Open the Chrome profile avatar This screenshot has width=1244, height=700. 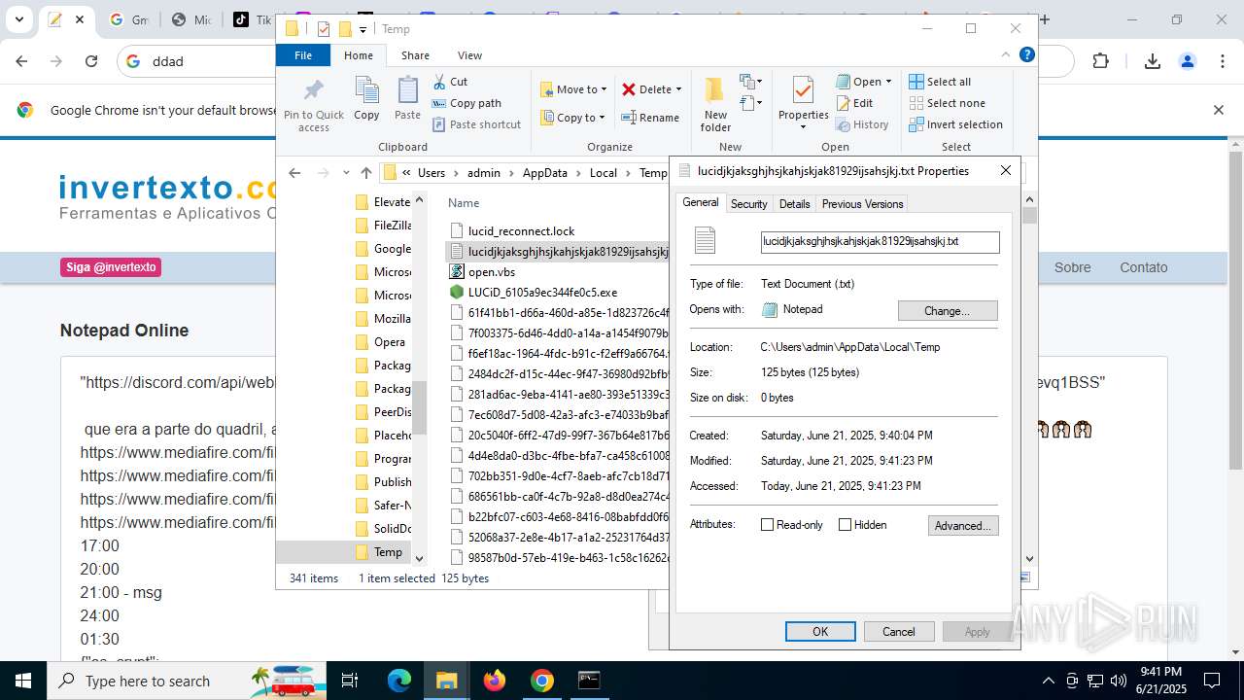point(1188,61)
